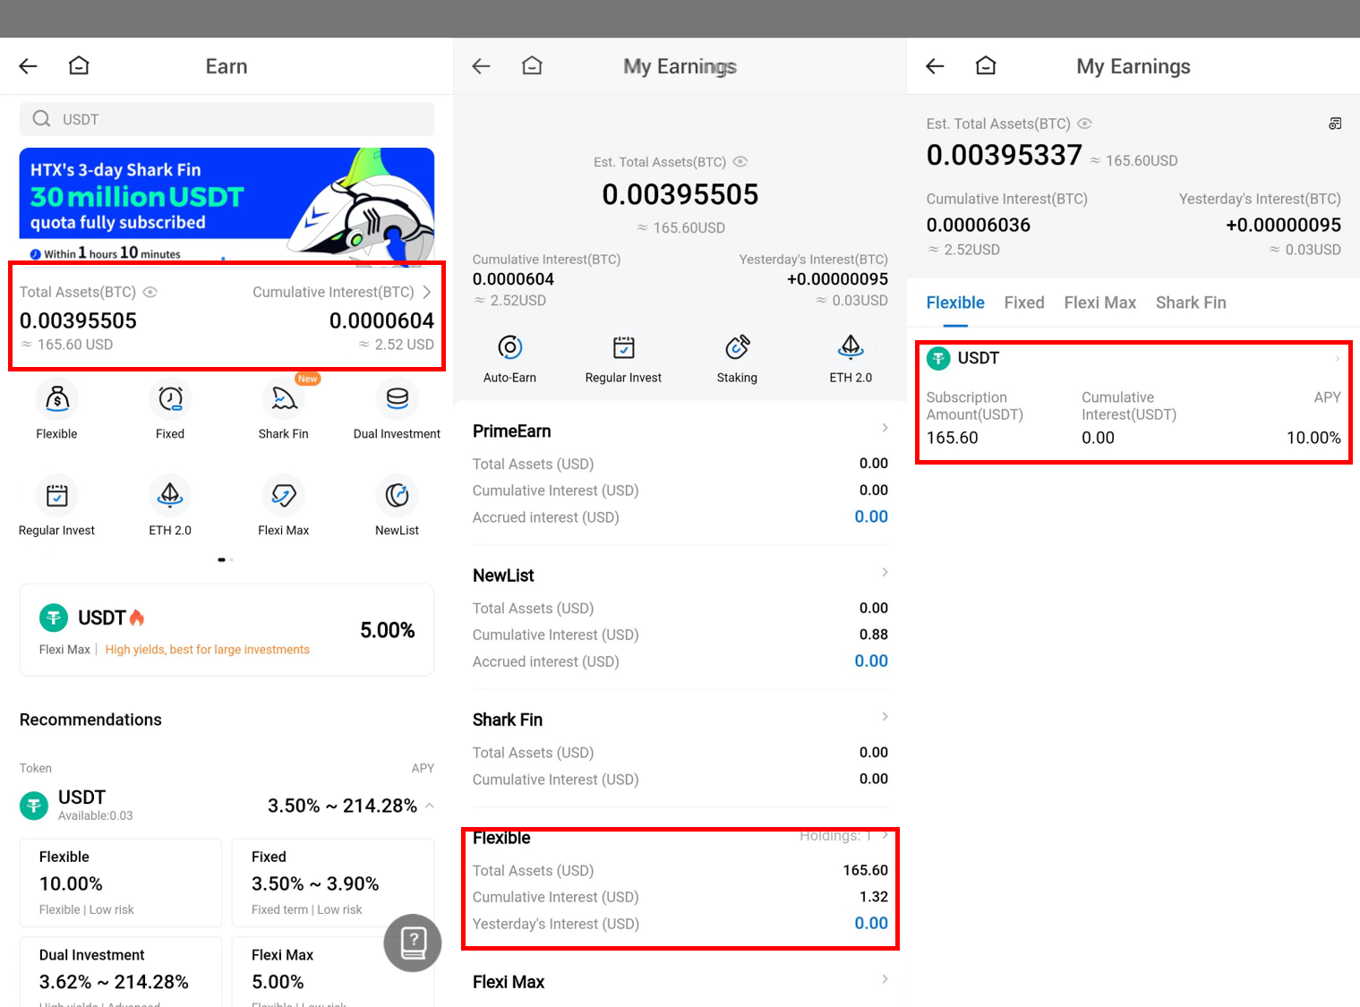Open the Shark Fin product icon

point(284,400)
